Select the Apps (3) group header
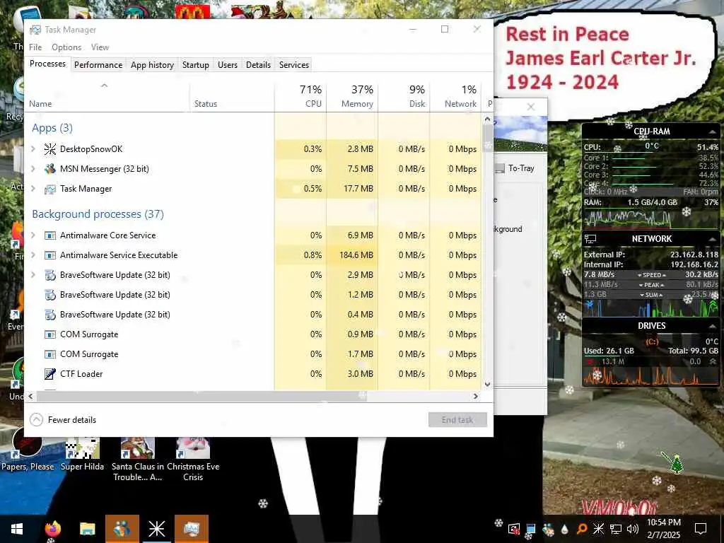The height and width of the screenshot is (543, 724). pyautogui.click(x=52, y=128)
